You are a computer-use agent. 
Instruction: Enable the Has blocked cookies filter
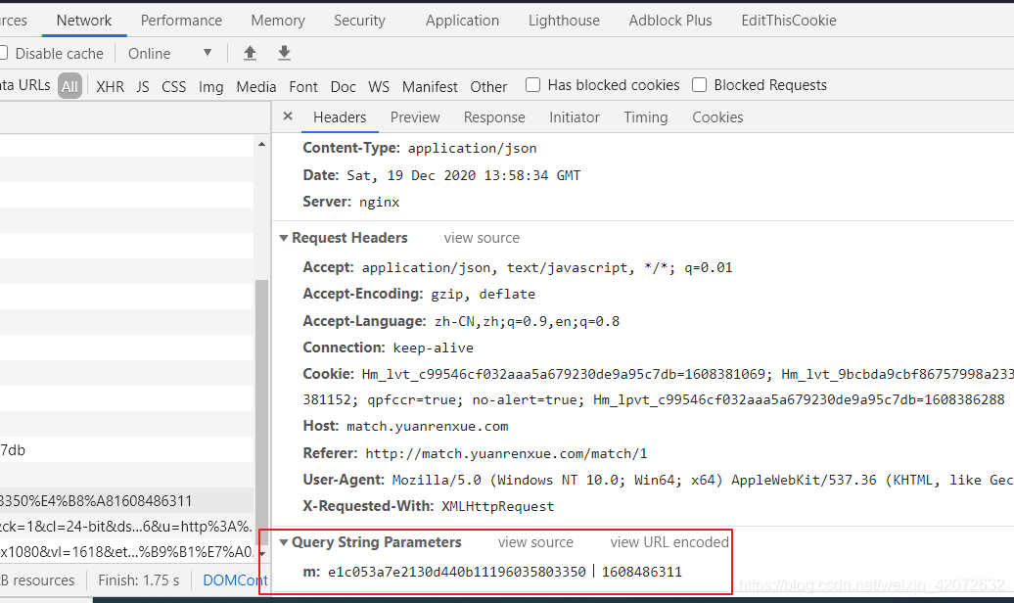(x=532, y=85)
